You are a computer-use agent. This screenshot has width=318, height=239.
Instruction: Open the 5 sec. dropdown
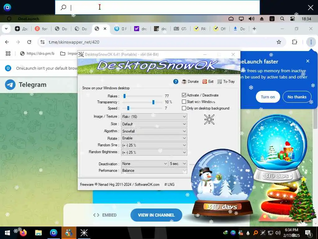(178, 164)
